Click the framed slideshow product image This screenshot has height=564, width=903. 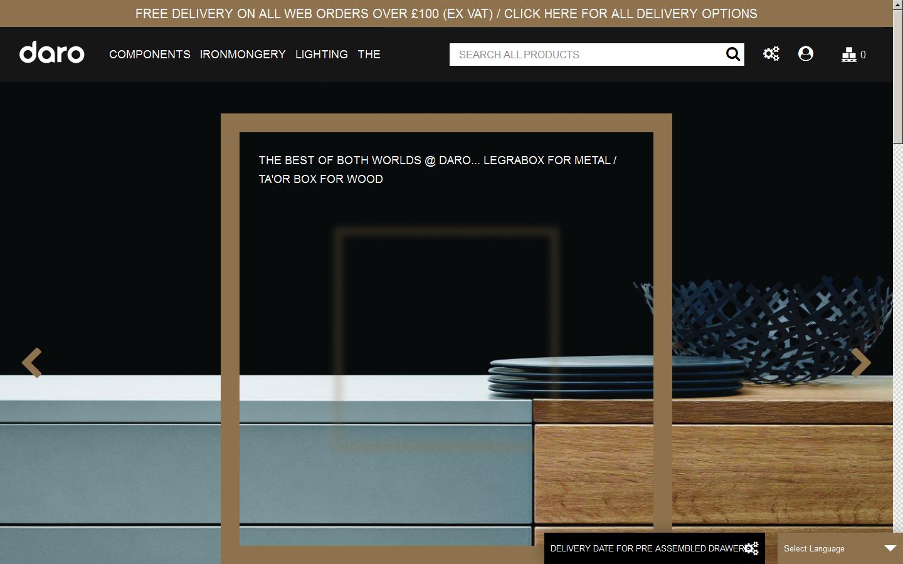446,338
